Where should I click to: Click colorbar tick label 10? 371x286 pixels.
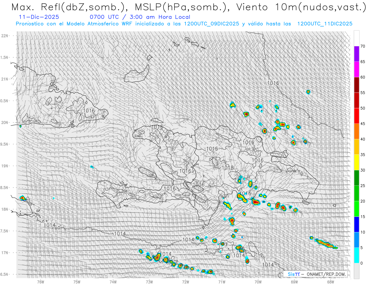tap(363, 232)
